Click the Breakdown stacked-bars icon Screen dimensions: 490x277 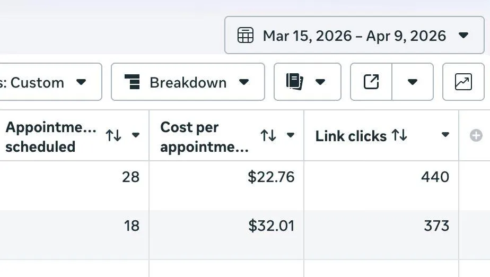click(x=132, y=82)
